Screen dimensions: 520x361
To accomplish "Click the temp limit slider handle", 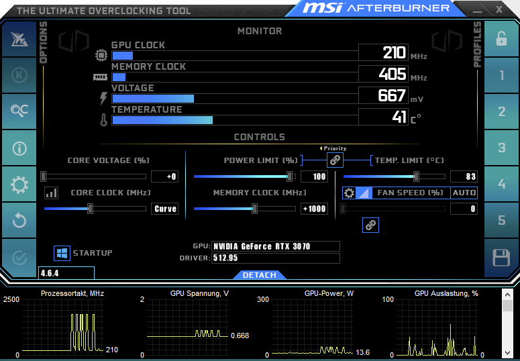I will point(416,176).
